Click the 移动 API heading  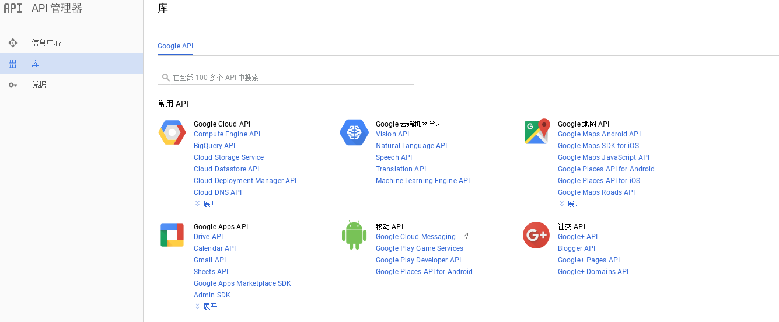tap(389, 227)
